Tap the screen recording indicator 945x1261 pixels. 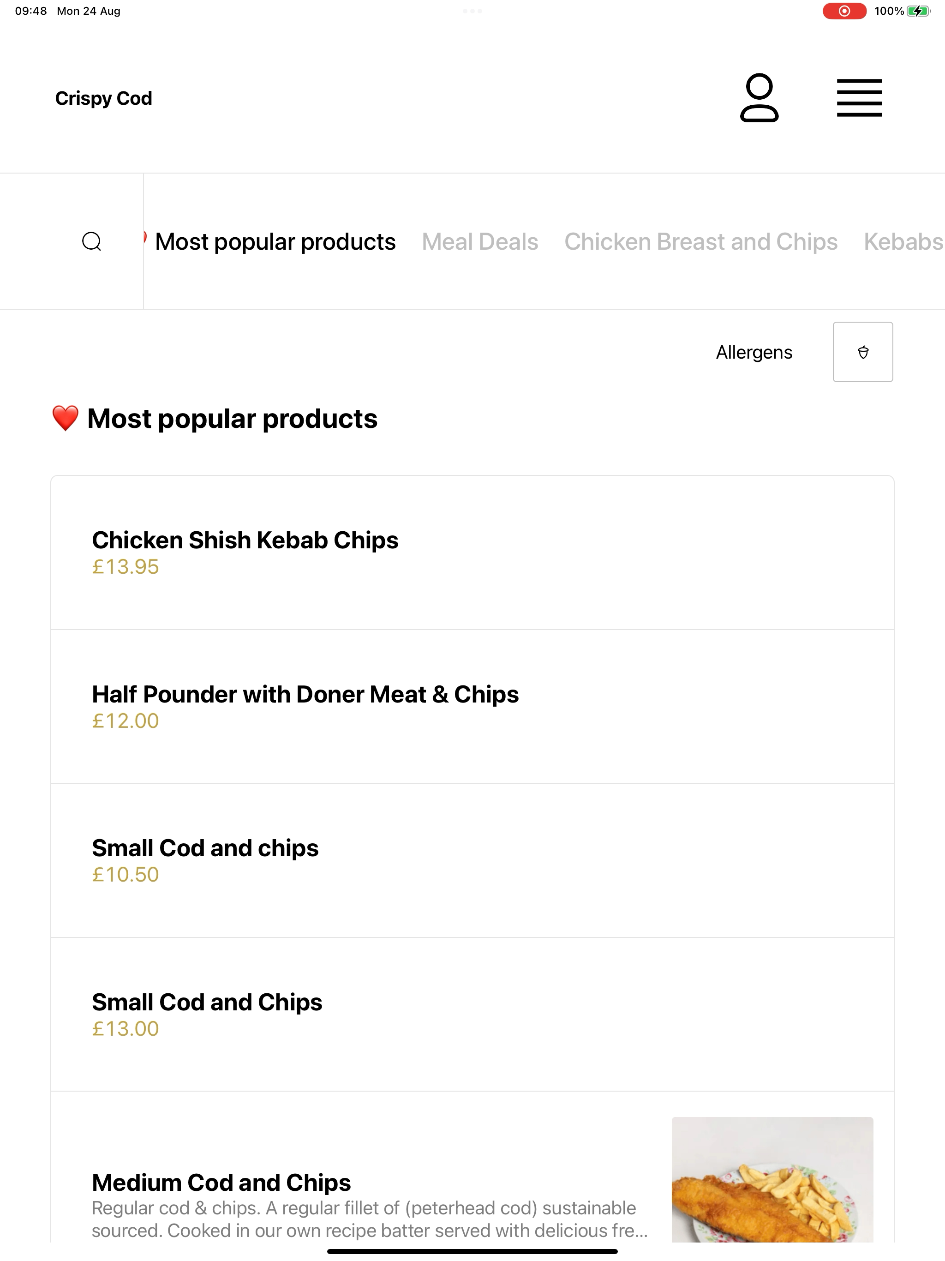point(844,11)
